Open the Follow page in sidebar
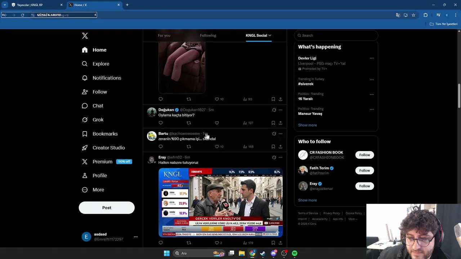 pos(94,92)
